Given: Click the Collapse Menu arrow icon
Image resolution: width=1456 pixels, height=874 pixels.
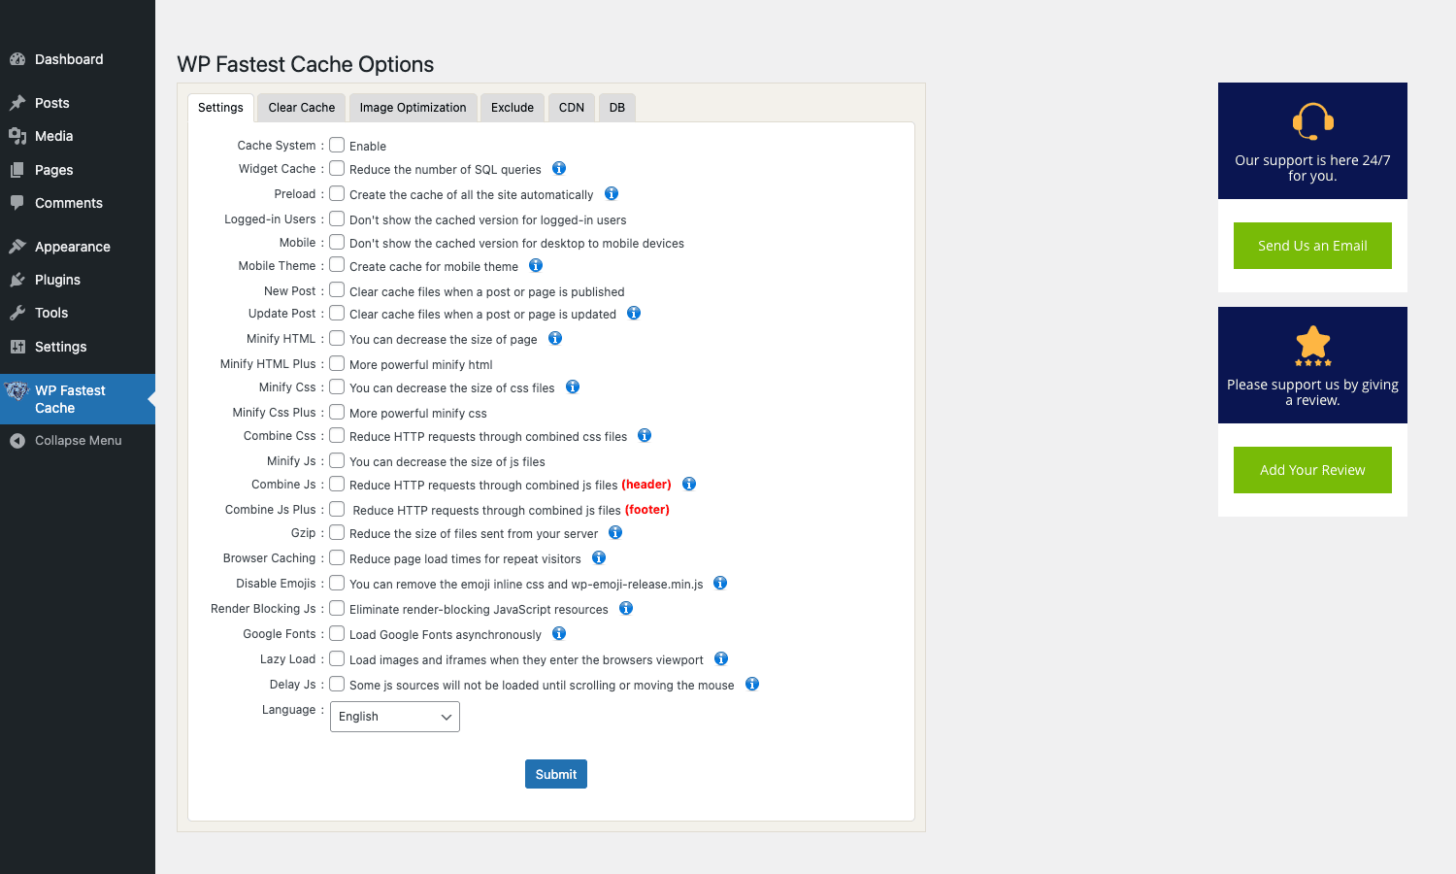Looking at the screenshot, I should click(17, 441).
